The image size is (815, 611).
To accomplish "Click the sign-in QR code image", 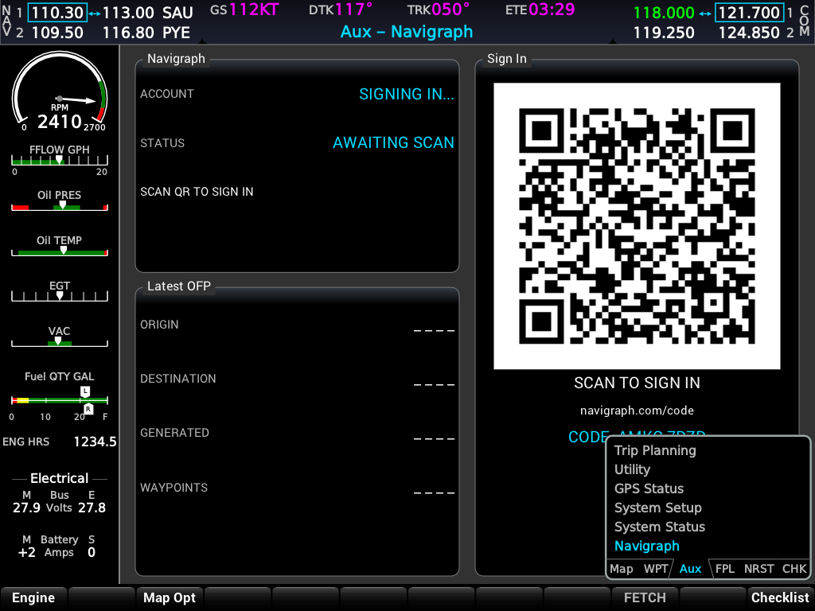I will click(637, 226).
